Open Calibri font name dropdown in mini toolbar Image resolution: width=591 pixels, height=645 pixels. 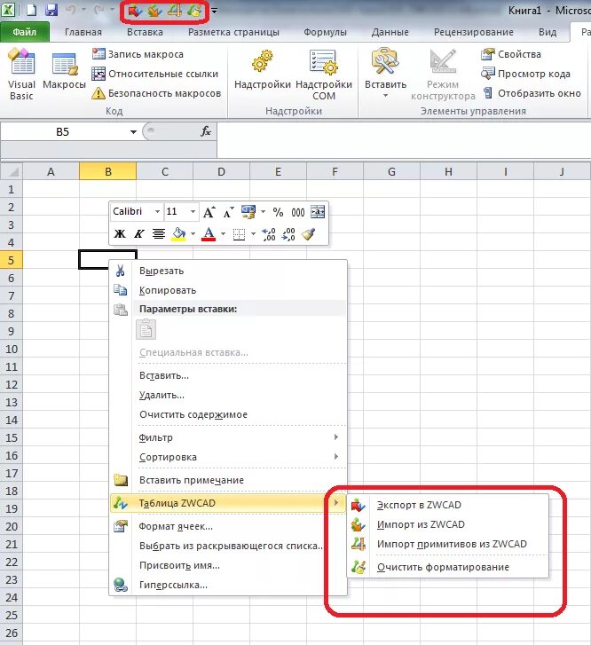point(157,212)
